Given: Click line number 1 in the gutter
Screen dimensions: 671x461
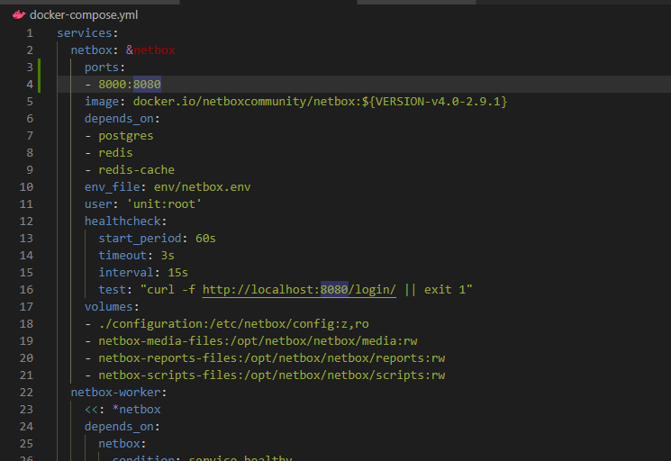Looking at the screenshot, I should click(x=30, y=33).
